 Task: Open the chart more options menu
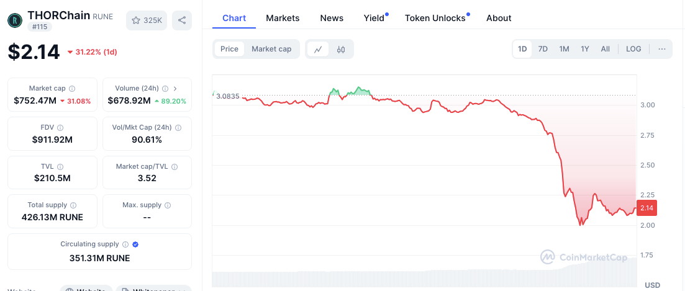coord(662,49)
